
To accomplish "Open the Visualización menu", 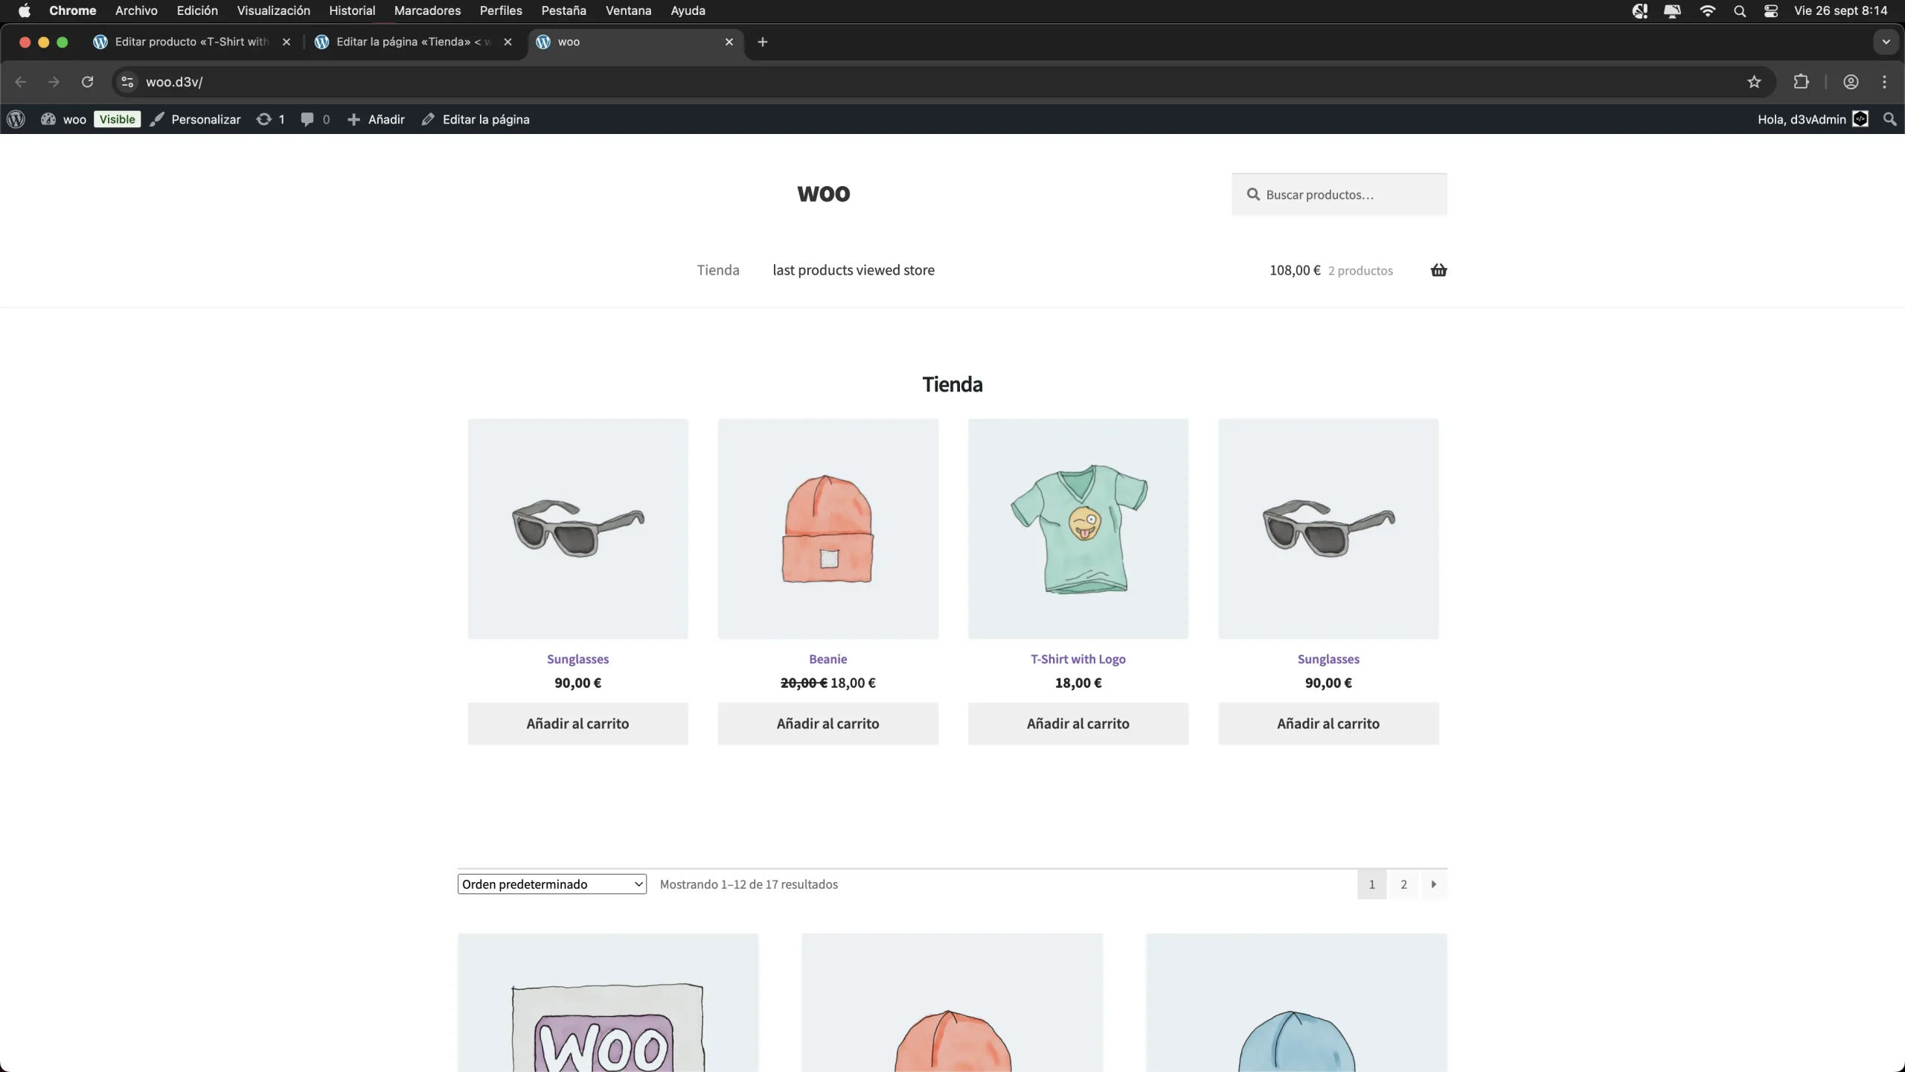I will click(273, 10).
